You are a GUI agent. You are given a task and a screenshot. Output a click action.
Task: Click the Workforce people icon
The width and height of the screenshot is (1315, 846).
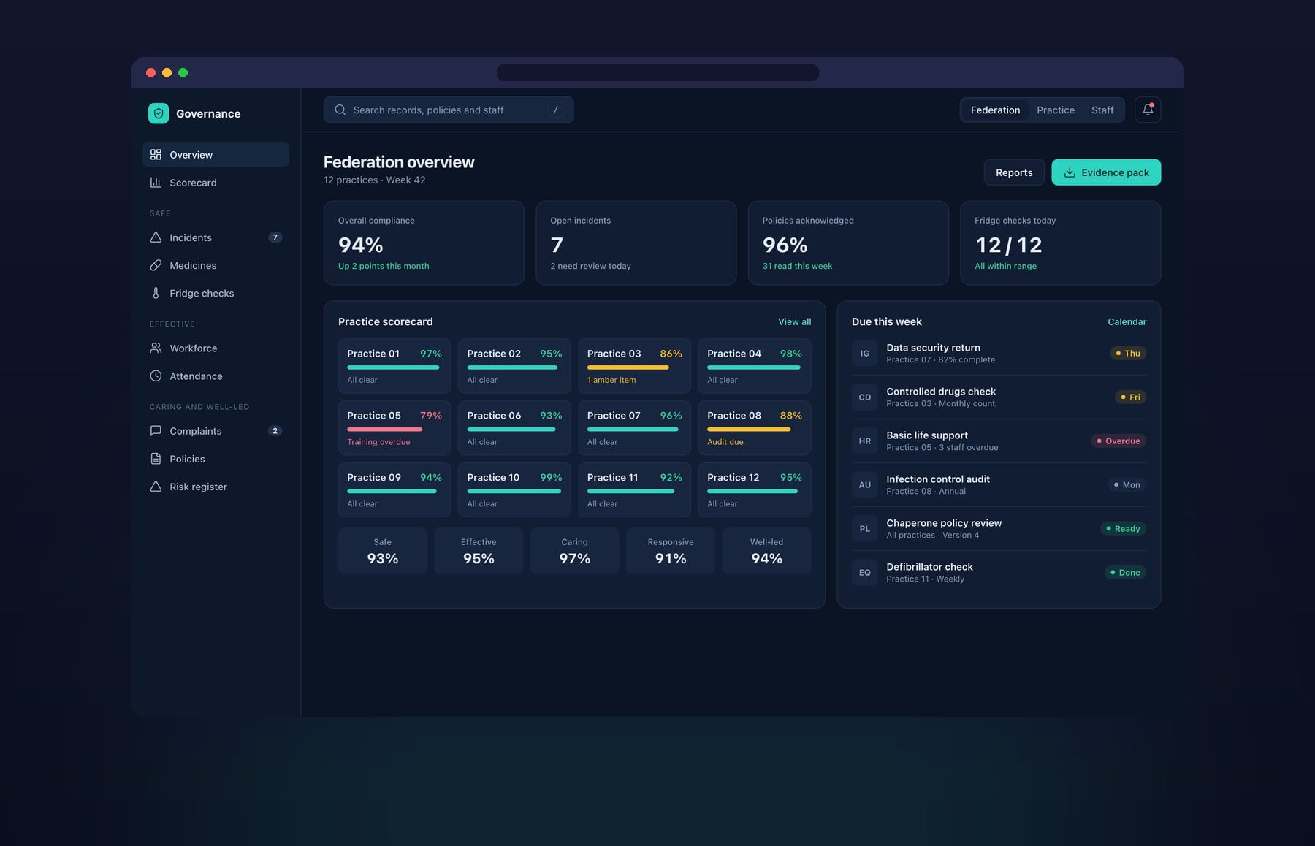tap(156, 348)
